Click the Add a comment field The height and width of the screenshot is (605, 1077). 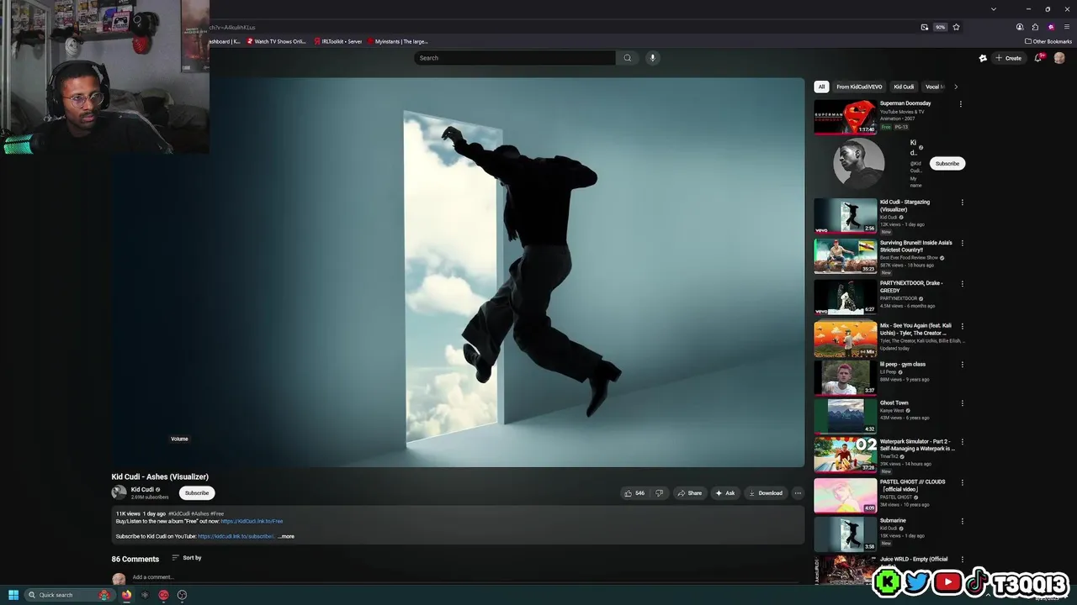pos(467,577)
